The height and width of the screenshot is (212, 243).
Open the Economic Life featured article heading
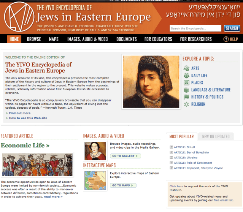(x=25, y=145)
